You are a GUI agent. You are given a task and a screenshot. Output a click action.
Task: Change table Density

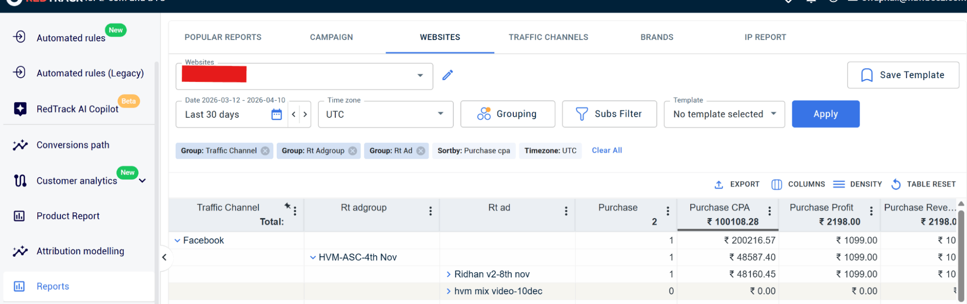858,184
